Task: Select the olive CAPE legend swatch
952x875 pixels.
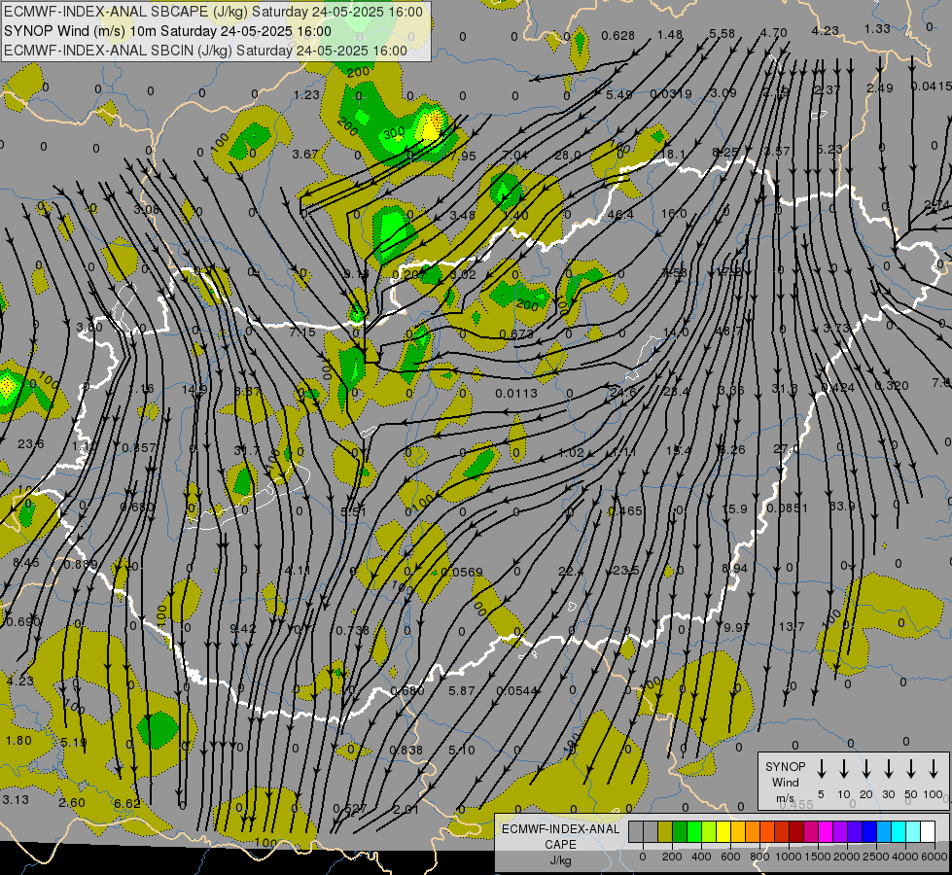Action: [x=665, y=832]
